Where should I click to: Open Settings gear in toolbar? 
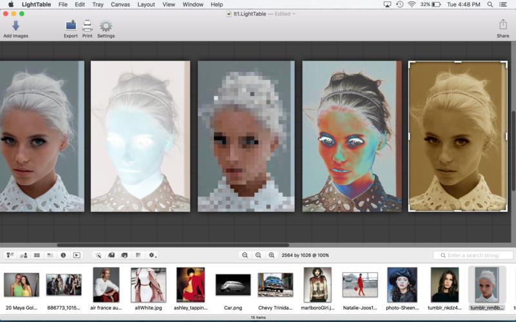[106, 26]
